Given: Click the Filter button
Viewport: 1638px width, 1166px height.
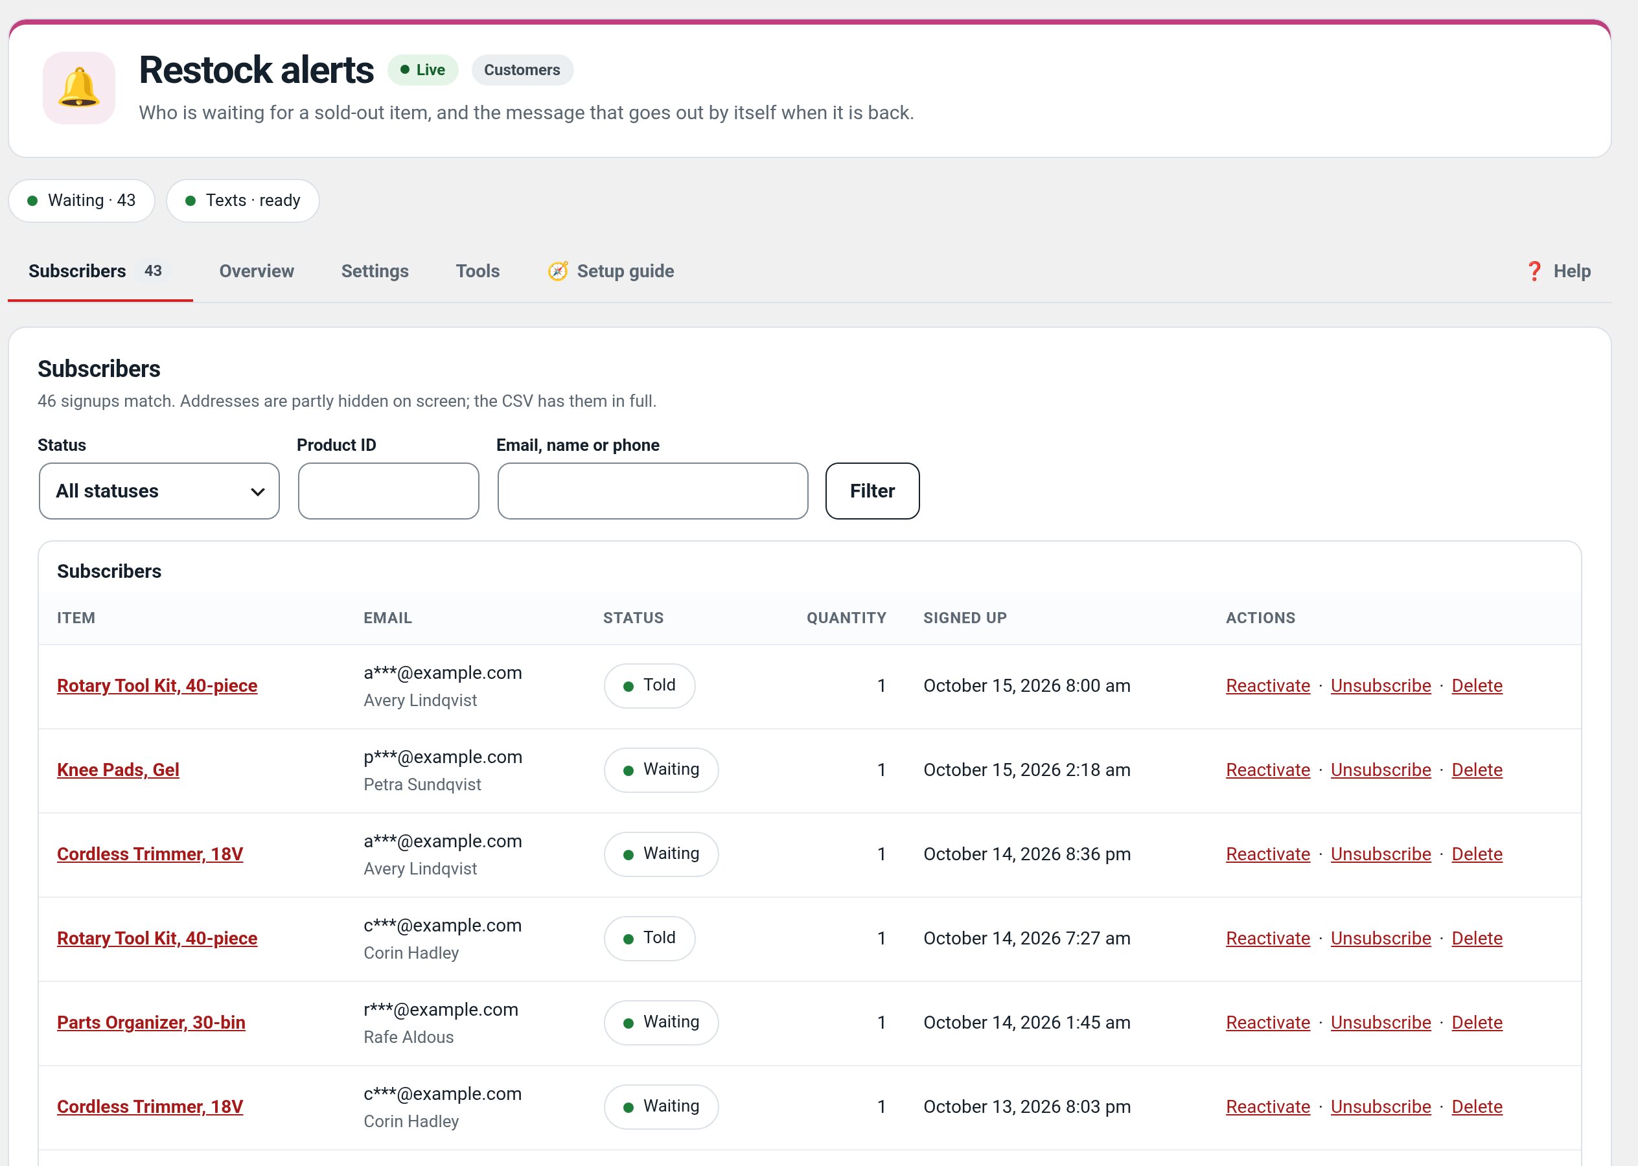Looking at the screenshot, I should click(x=873, y=491).
